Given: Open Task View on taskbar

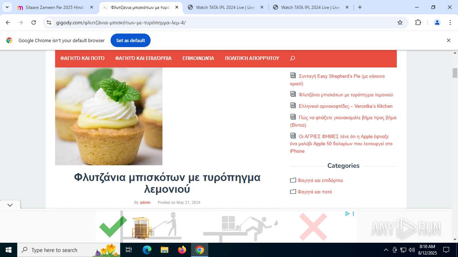Looking at the screenshot, I should tap(129, 250).
